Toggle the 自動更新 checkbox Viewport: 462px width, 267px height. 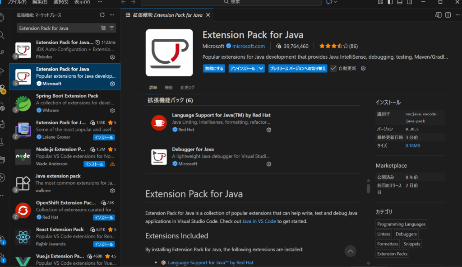point(333,69)
